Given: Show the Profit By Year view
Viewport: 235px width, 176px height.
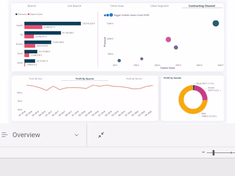Looking at the screenshot, I should coord(36,79).
